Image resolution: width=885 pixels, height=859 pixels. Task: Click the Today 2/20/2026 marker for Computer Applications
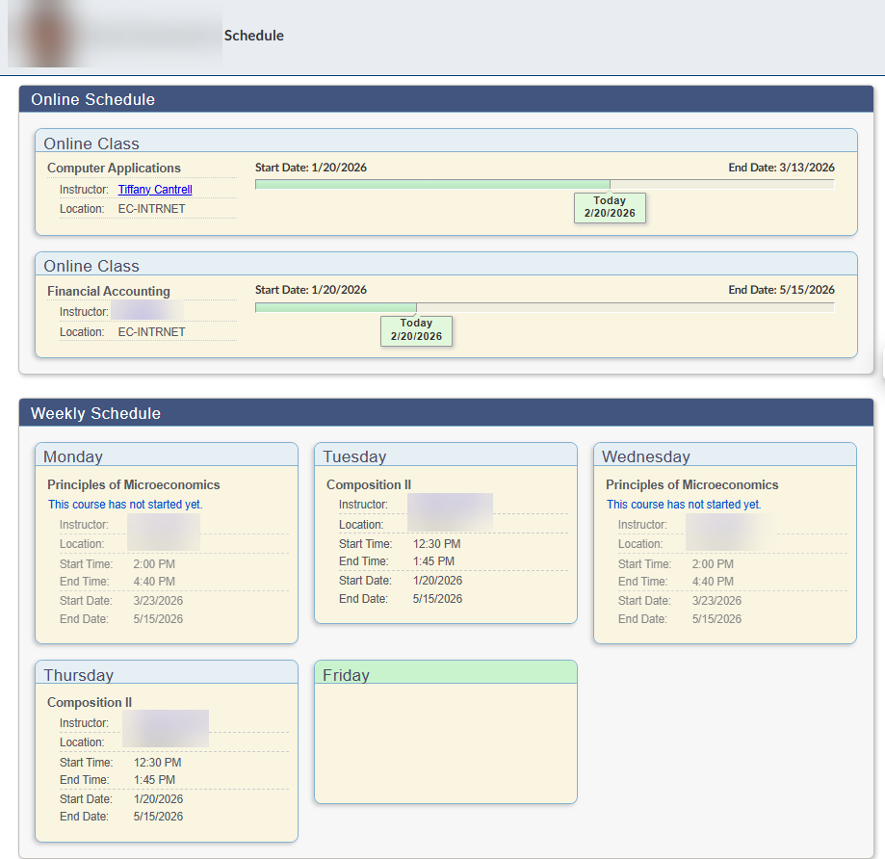point(609,207)
